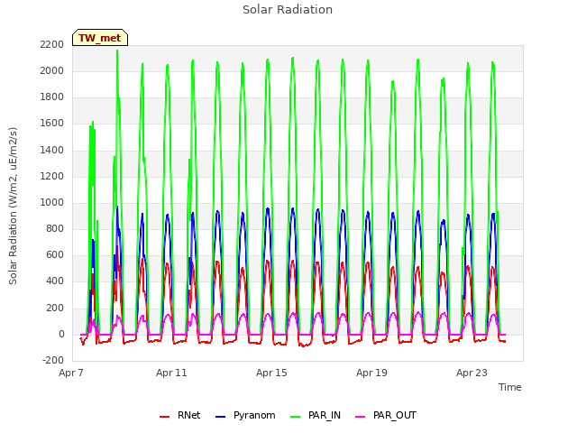The width and height of the screenshot is (577, 433).
Task: Click the 600 y-axis tick label
Action: [55, 255]
